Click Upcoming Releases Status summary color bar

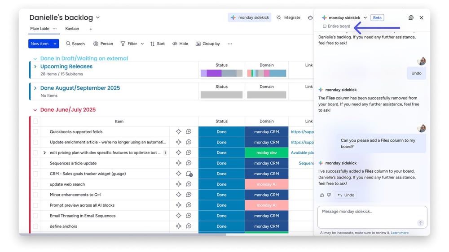point(222,73)
